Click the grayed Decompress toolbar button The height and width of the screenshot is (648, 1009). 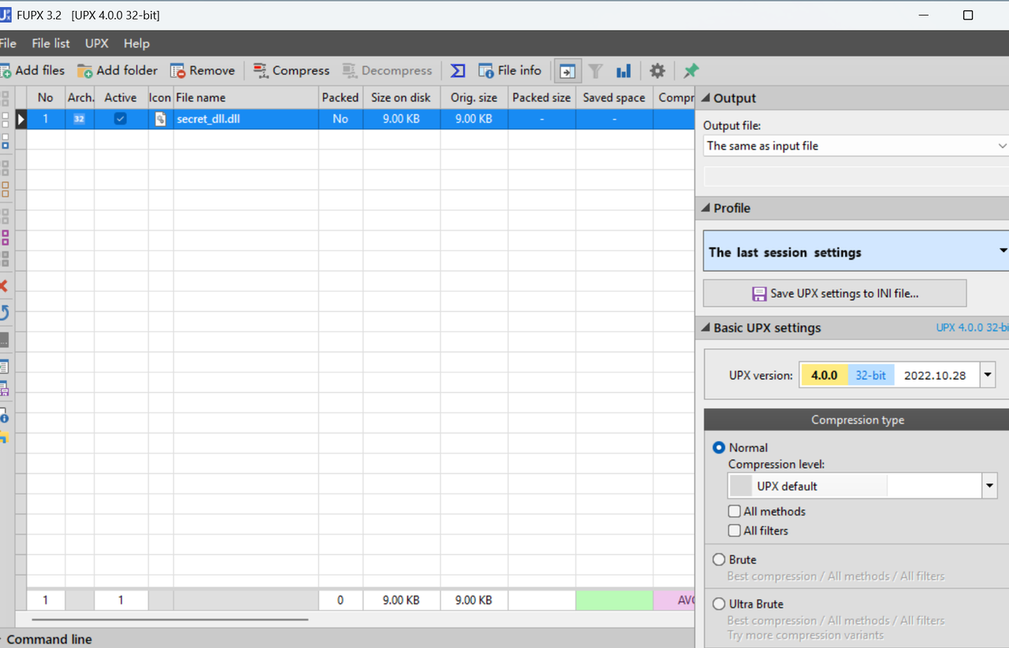(387, 71)
